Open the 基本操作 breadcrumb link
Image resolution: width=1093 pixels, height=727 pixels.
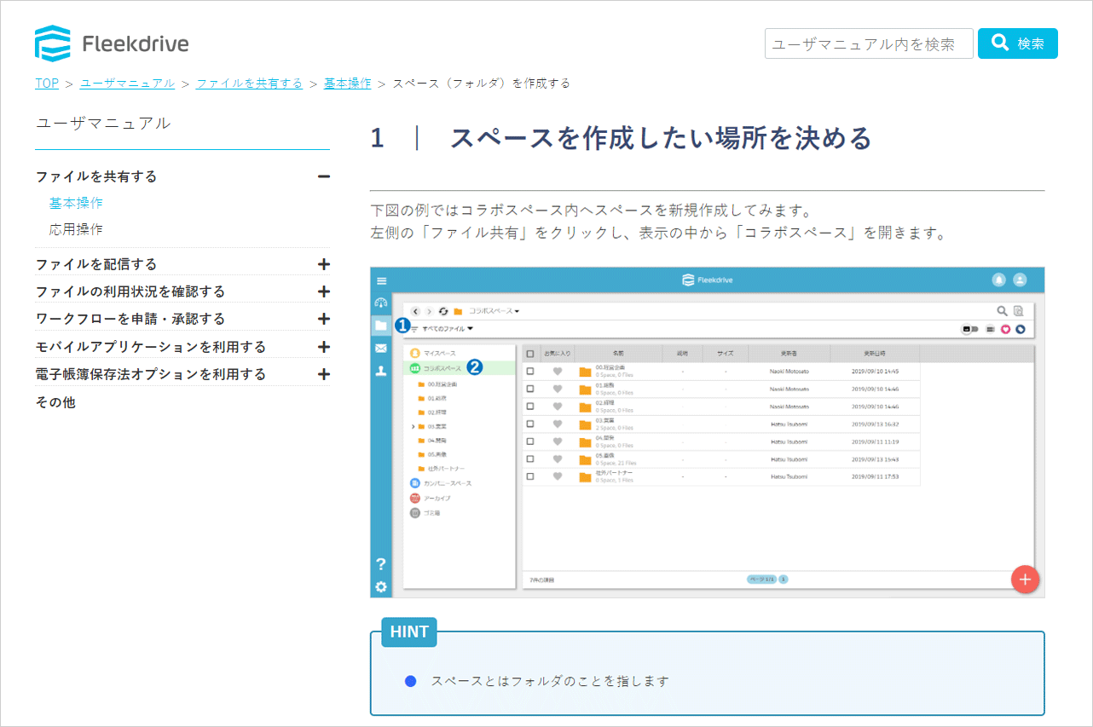(348, 83)
